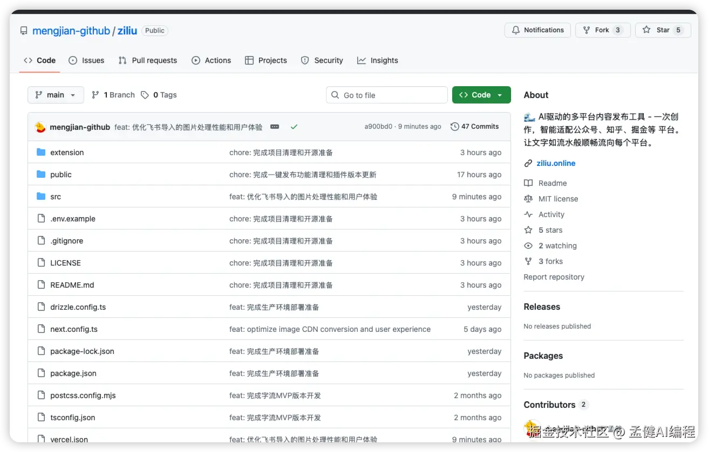Open the Projects tab
708x452 pixels.
coord(265,60)
